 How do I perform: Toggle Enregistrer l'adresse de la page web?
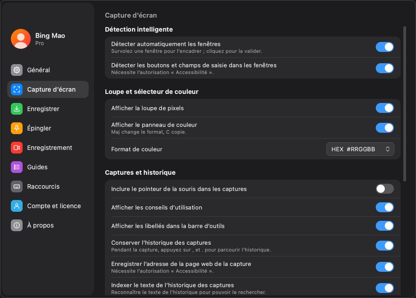385,267
